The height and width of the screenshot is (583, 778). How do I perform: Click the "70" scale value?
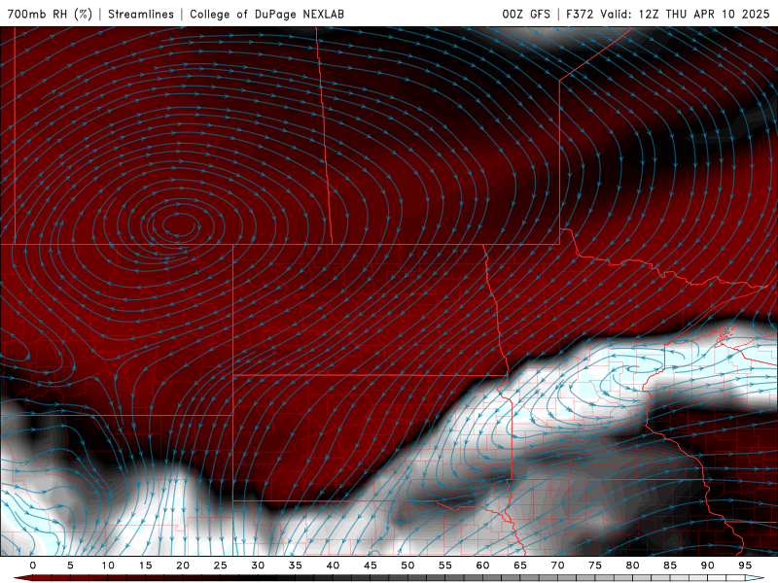(x=557, y=566)
